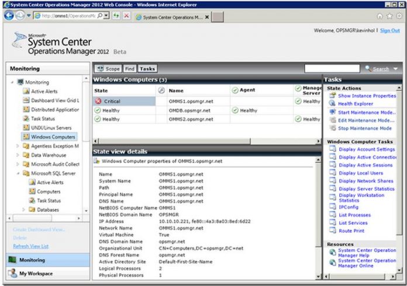
Task: Click the Start Maintenance Mode icon
Action: (332, 111)
